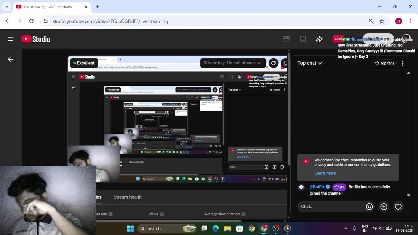
Task: Reset stream key with the circular arrow icon
Action: (273, 63)
